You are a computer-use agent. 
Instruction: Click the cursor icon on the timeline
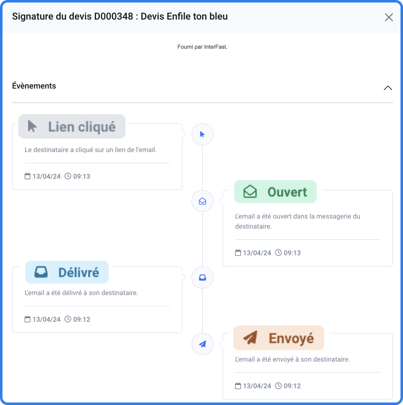202,134
